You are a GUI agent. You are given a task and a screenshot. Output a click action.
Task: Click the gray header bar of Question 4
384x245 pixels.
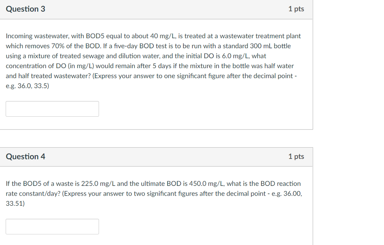pyautogui.click(x=157, y=157)
